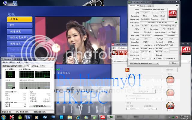
Task: Click the red flag icon in system tray
Action: [x=177, y=118]
